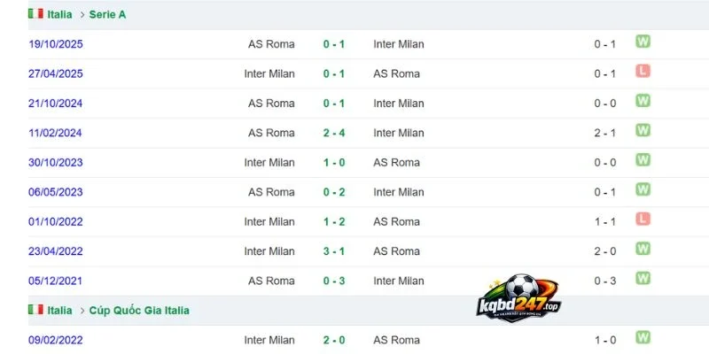Click the 2 - 0 score of the cup match
Viewport: 709px width, 354px height.
pyautogui.click(x=334, y=340)
